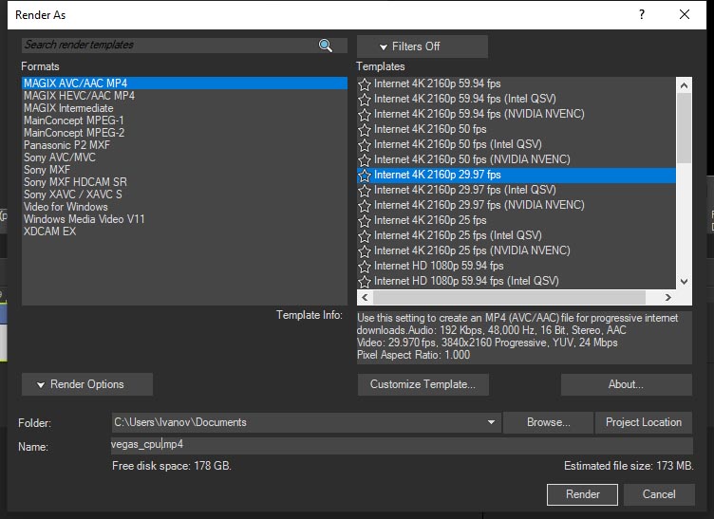This screenshot has height=519, width=714.
Task: Cancel the Render As dialog
Action: pos(658,494)
